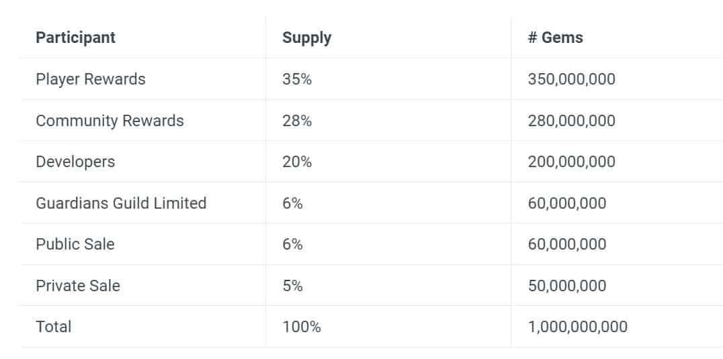Click the 280,000,000 gems value
The height and width of the screenshot is (359, 723).
[571, 121]
